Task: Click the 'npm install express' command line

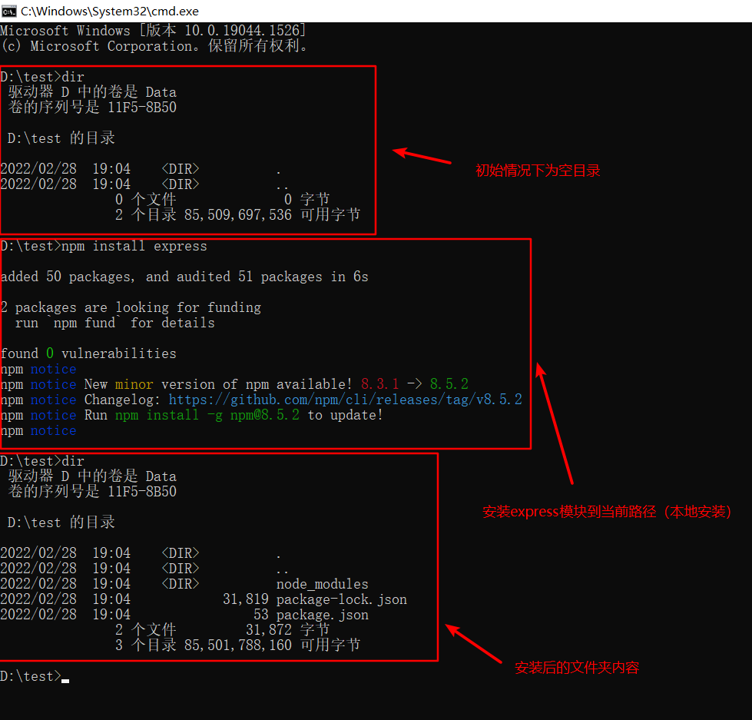Action: (x=104, y=246)
